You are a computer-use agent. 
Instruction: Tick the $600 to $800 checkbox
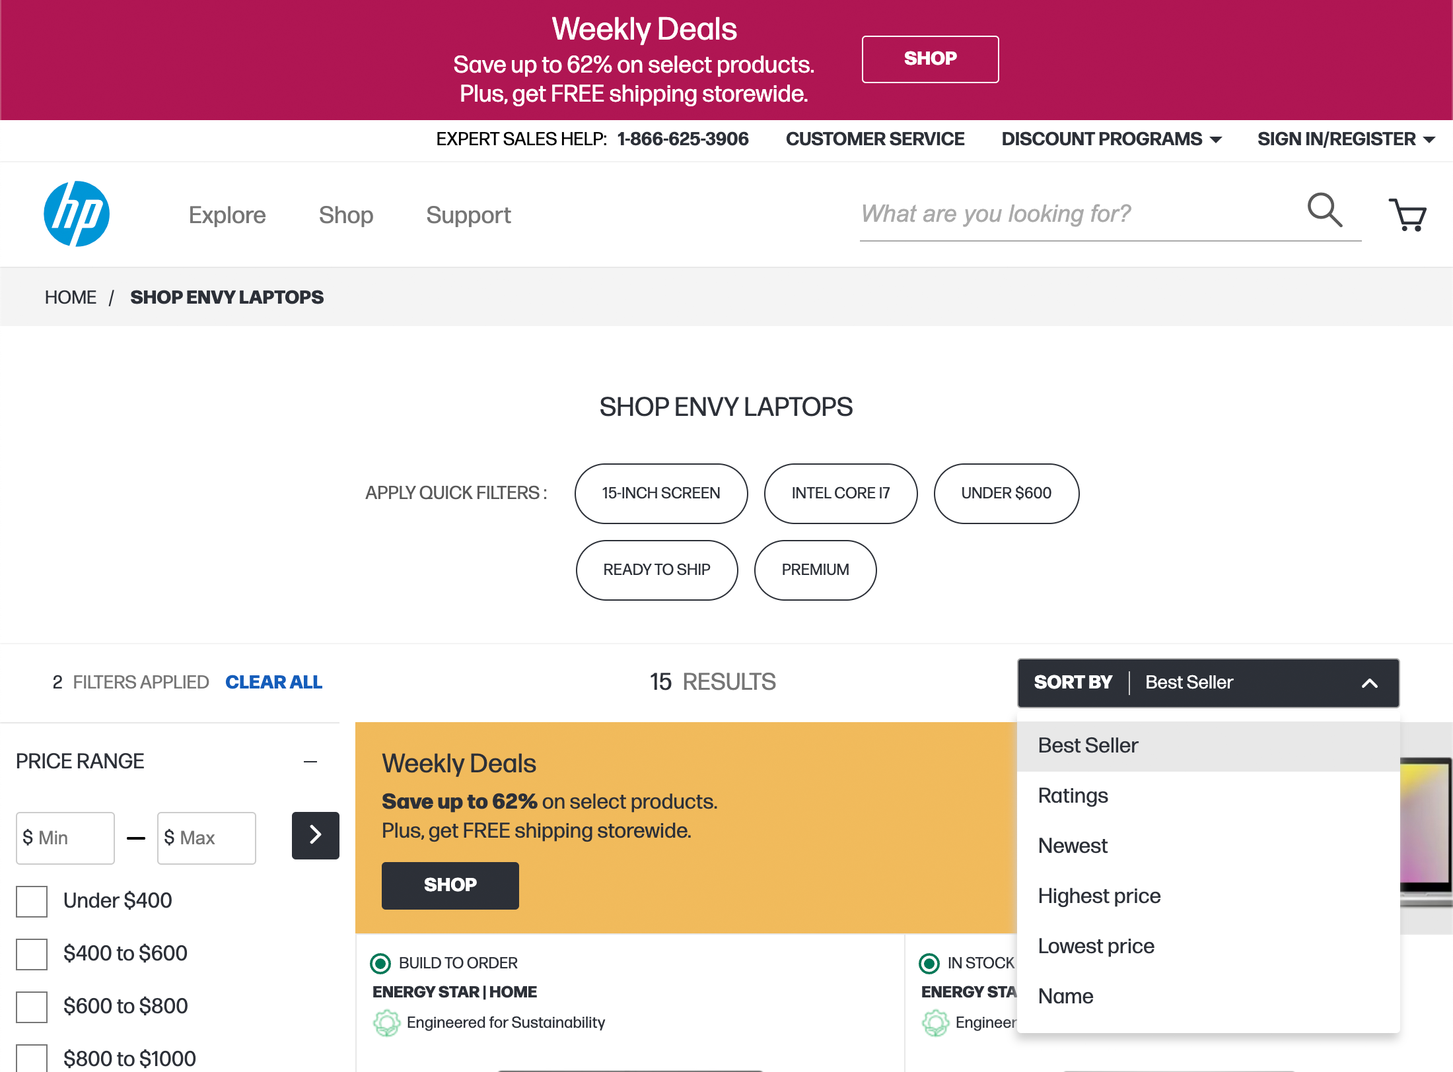(x=32, y=1007)
